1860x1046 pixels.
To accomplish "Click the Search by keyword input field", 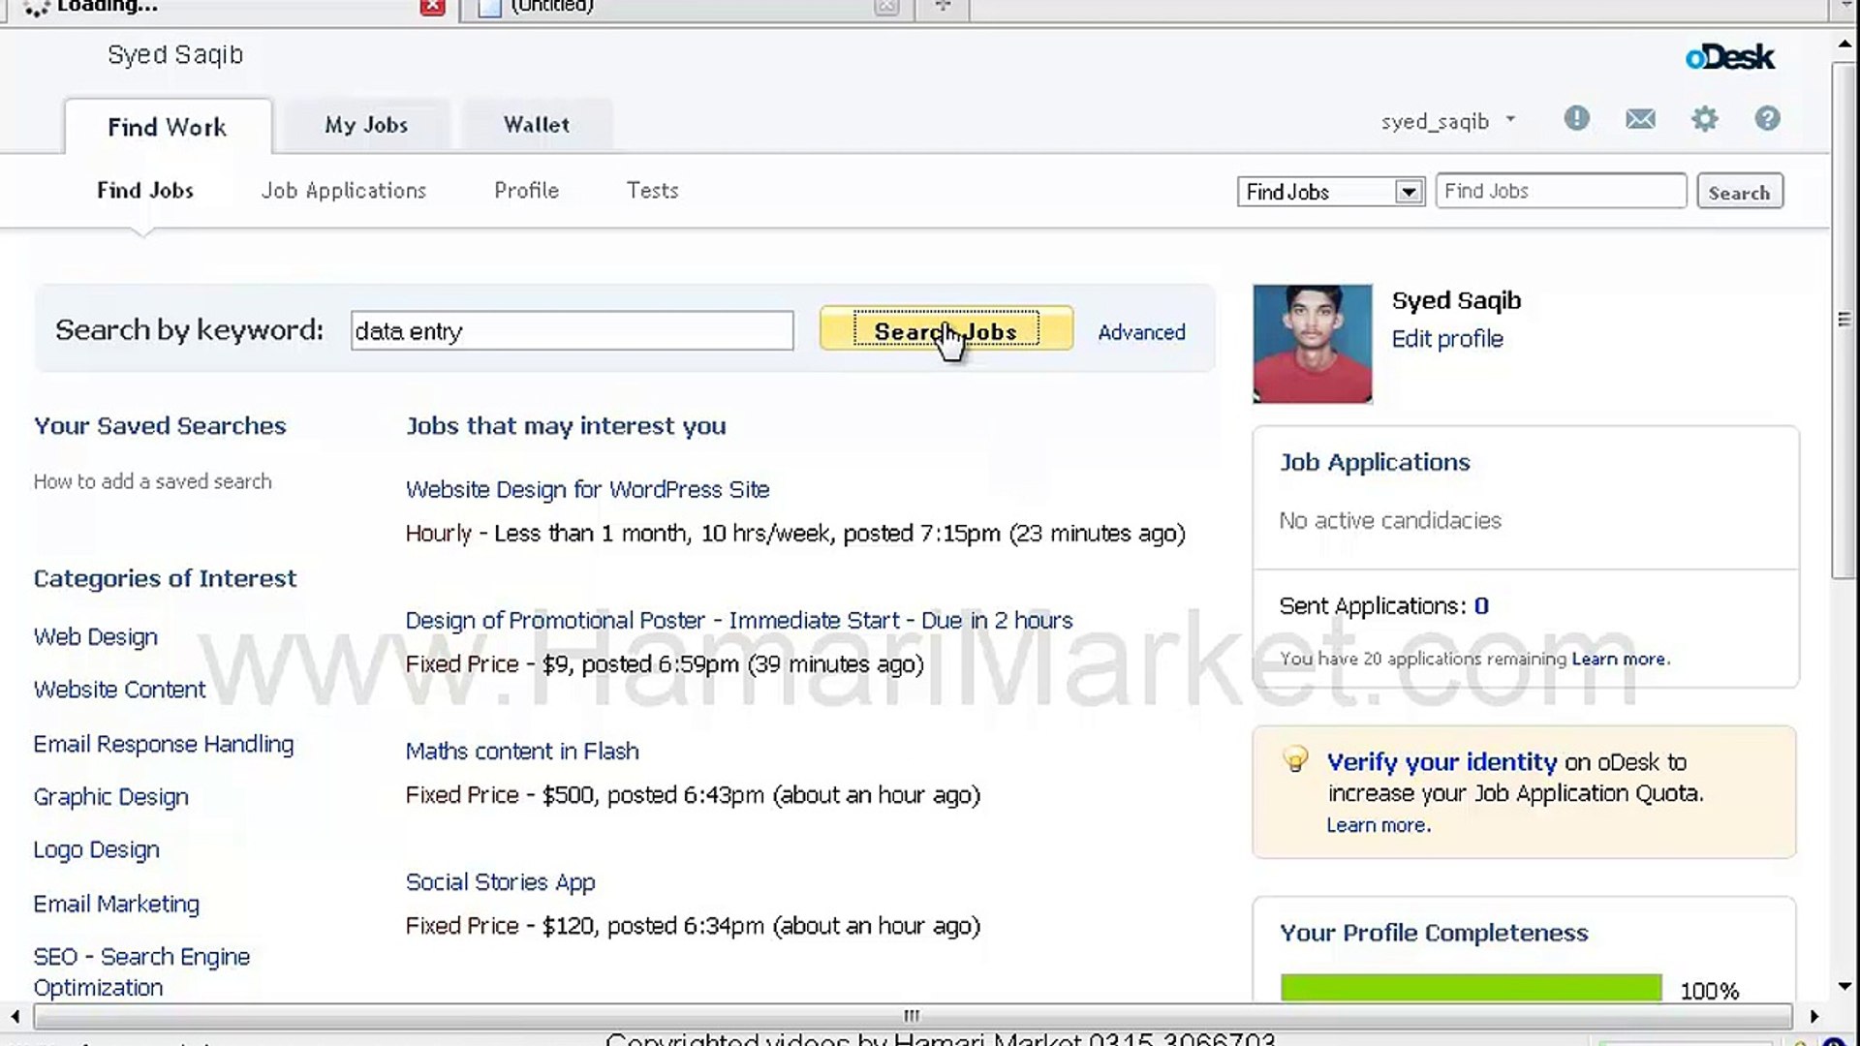I will [572, 331].
